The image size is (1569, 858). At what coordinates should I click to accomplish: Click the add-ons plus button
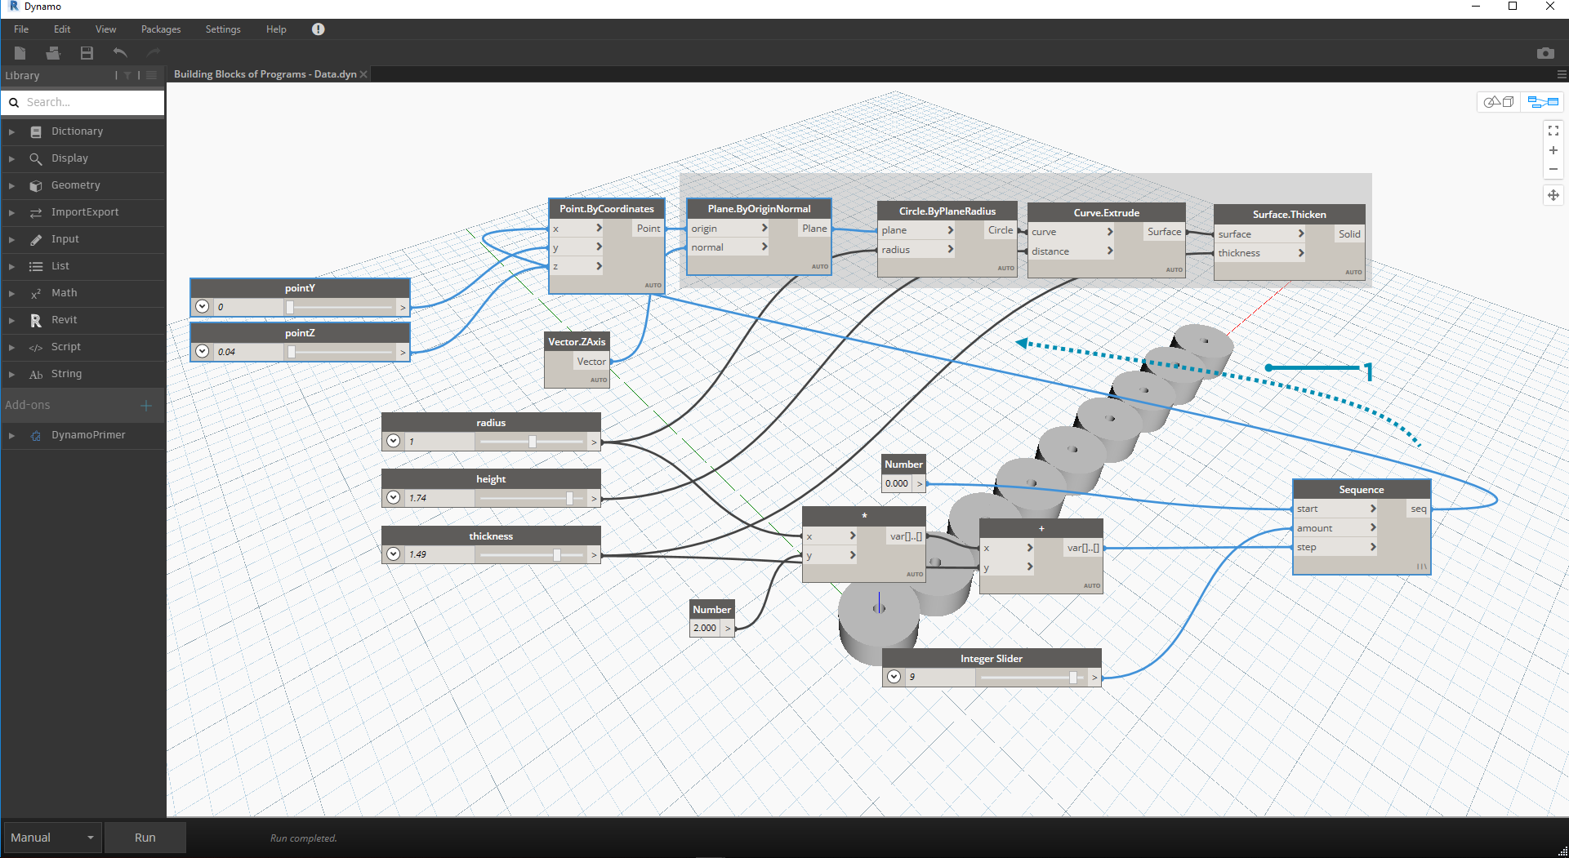(146, 405)
